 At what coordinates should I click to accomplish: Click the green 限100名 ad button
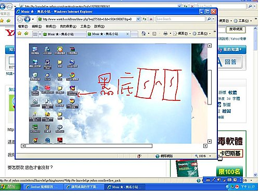click(x=229, y=172)
